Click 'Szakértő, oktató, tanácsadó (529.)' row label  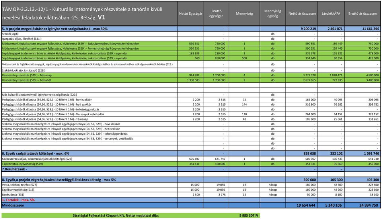(x=23, y=71)
